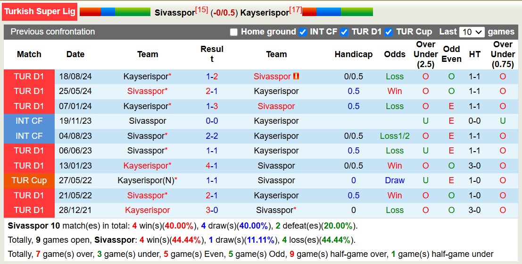Click HT score 3-0 in 13/01/23 row
The image size is (522, 264).
coord(474,166)
